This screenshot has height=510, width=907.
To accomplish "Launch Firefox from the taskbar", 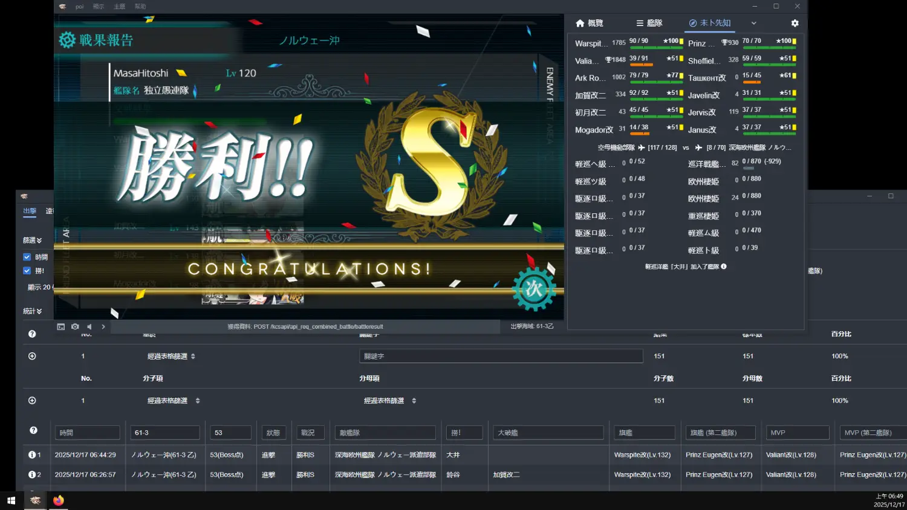I will 58,500.
